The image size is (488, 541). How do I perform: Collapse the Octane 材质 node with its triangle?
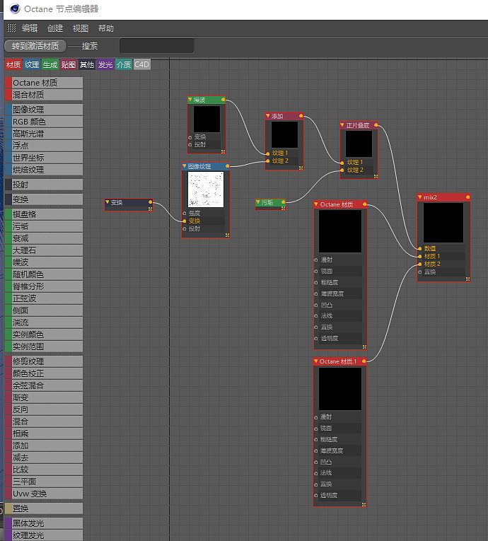click(x=315, y=204)
